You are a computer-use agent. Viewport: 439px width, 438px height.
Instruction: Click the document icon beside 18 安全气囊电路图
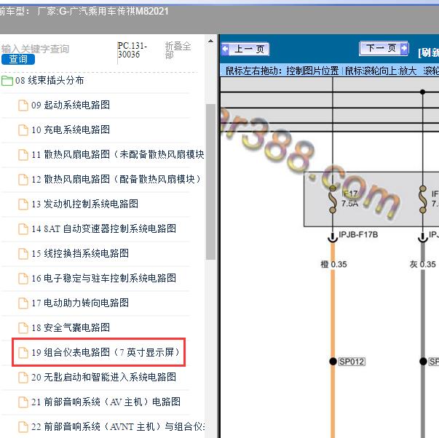point(23,327)
